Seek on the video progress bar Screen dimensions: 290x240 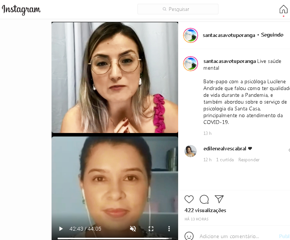[x=114, y=238]
